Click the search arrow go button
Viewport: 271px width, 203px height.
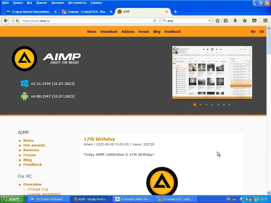[x=209, y=21]
